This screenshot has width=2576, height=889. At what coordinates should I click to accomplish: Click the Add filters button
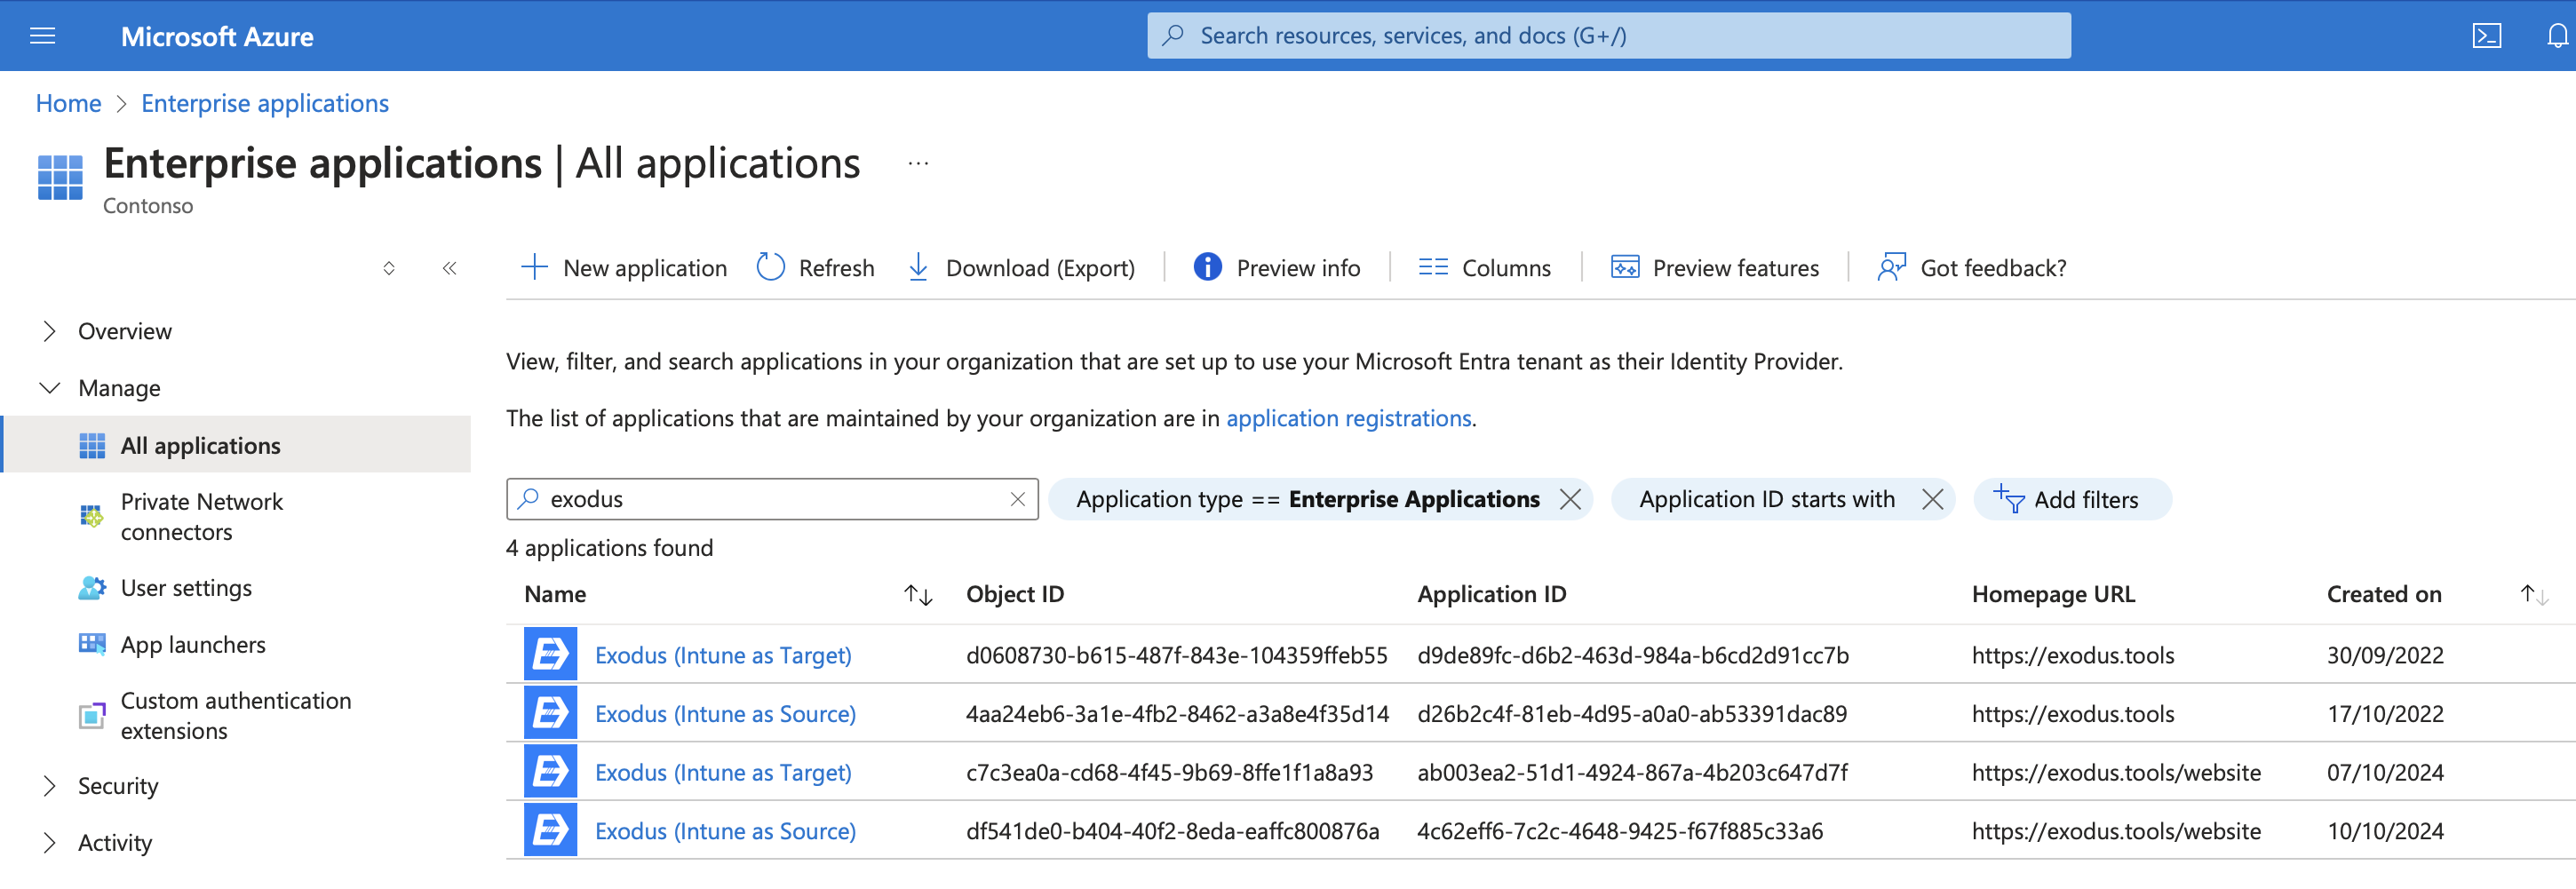[2072, 499]
